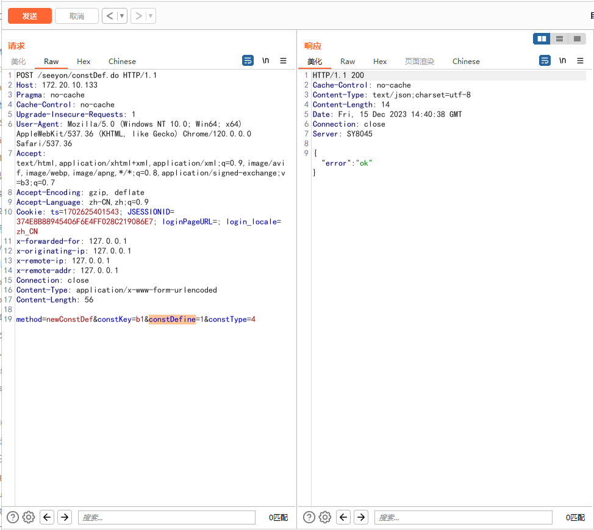The height and width of the screenshot is (530, 594).
Task: Expand the forward-history dropdown arrow
Action: [151, 16]
